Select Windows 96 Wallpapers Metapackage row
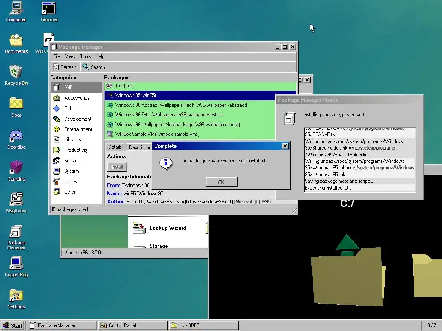The image size is (442, 331). coord(190,125)
